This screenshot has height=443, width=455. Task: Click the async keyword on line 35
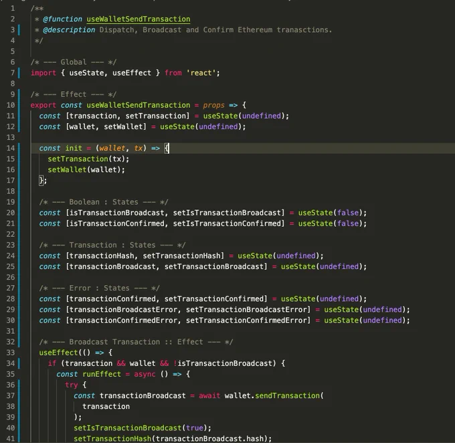(145, 374)
